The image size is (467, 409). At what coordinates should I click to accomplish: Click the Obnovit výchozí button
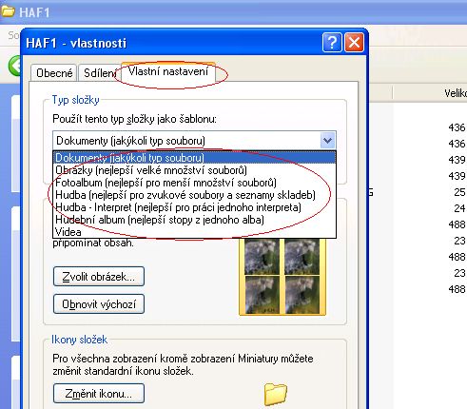pyautogui.click(x=99, y=304)
